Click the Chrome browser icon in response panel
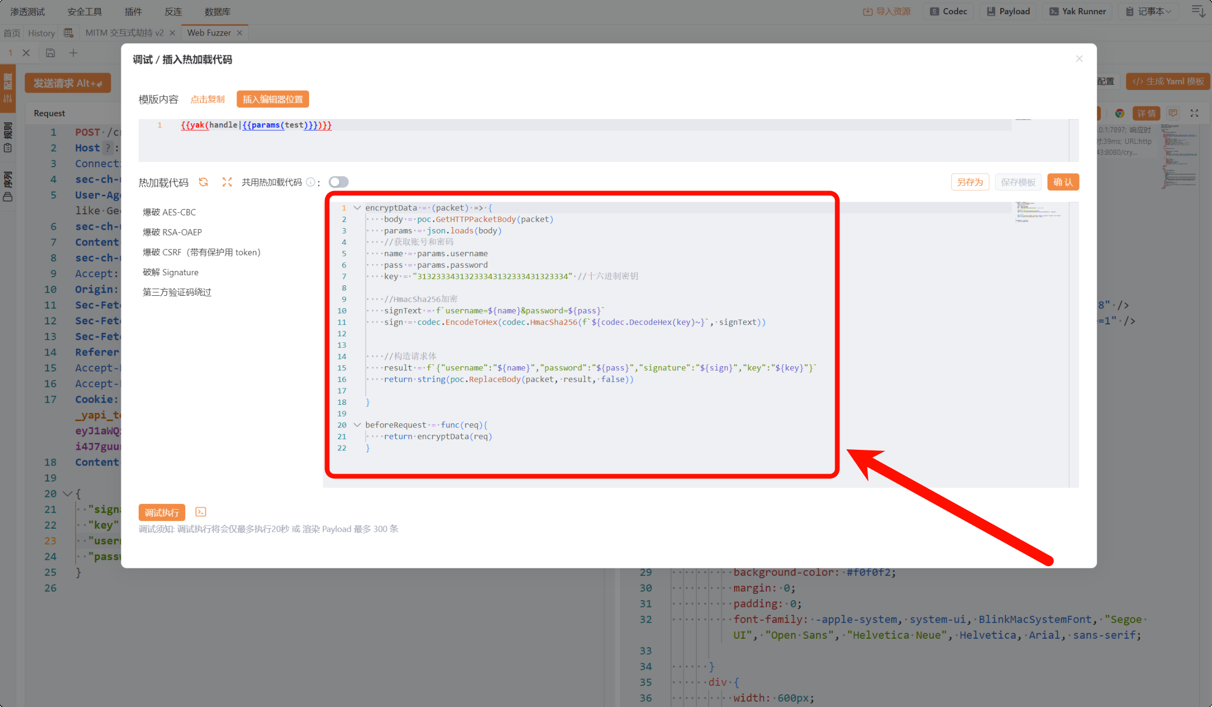Image resolution: width=1212 pixels, height=707 pixels. [1119, 113]
